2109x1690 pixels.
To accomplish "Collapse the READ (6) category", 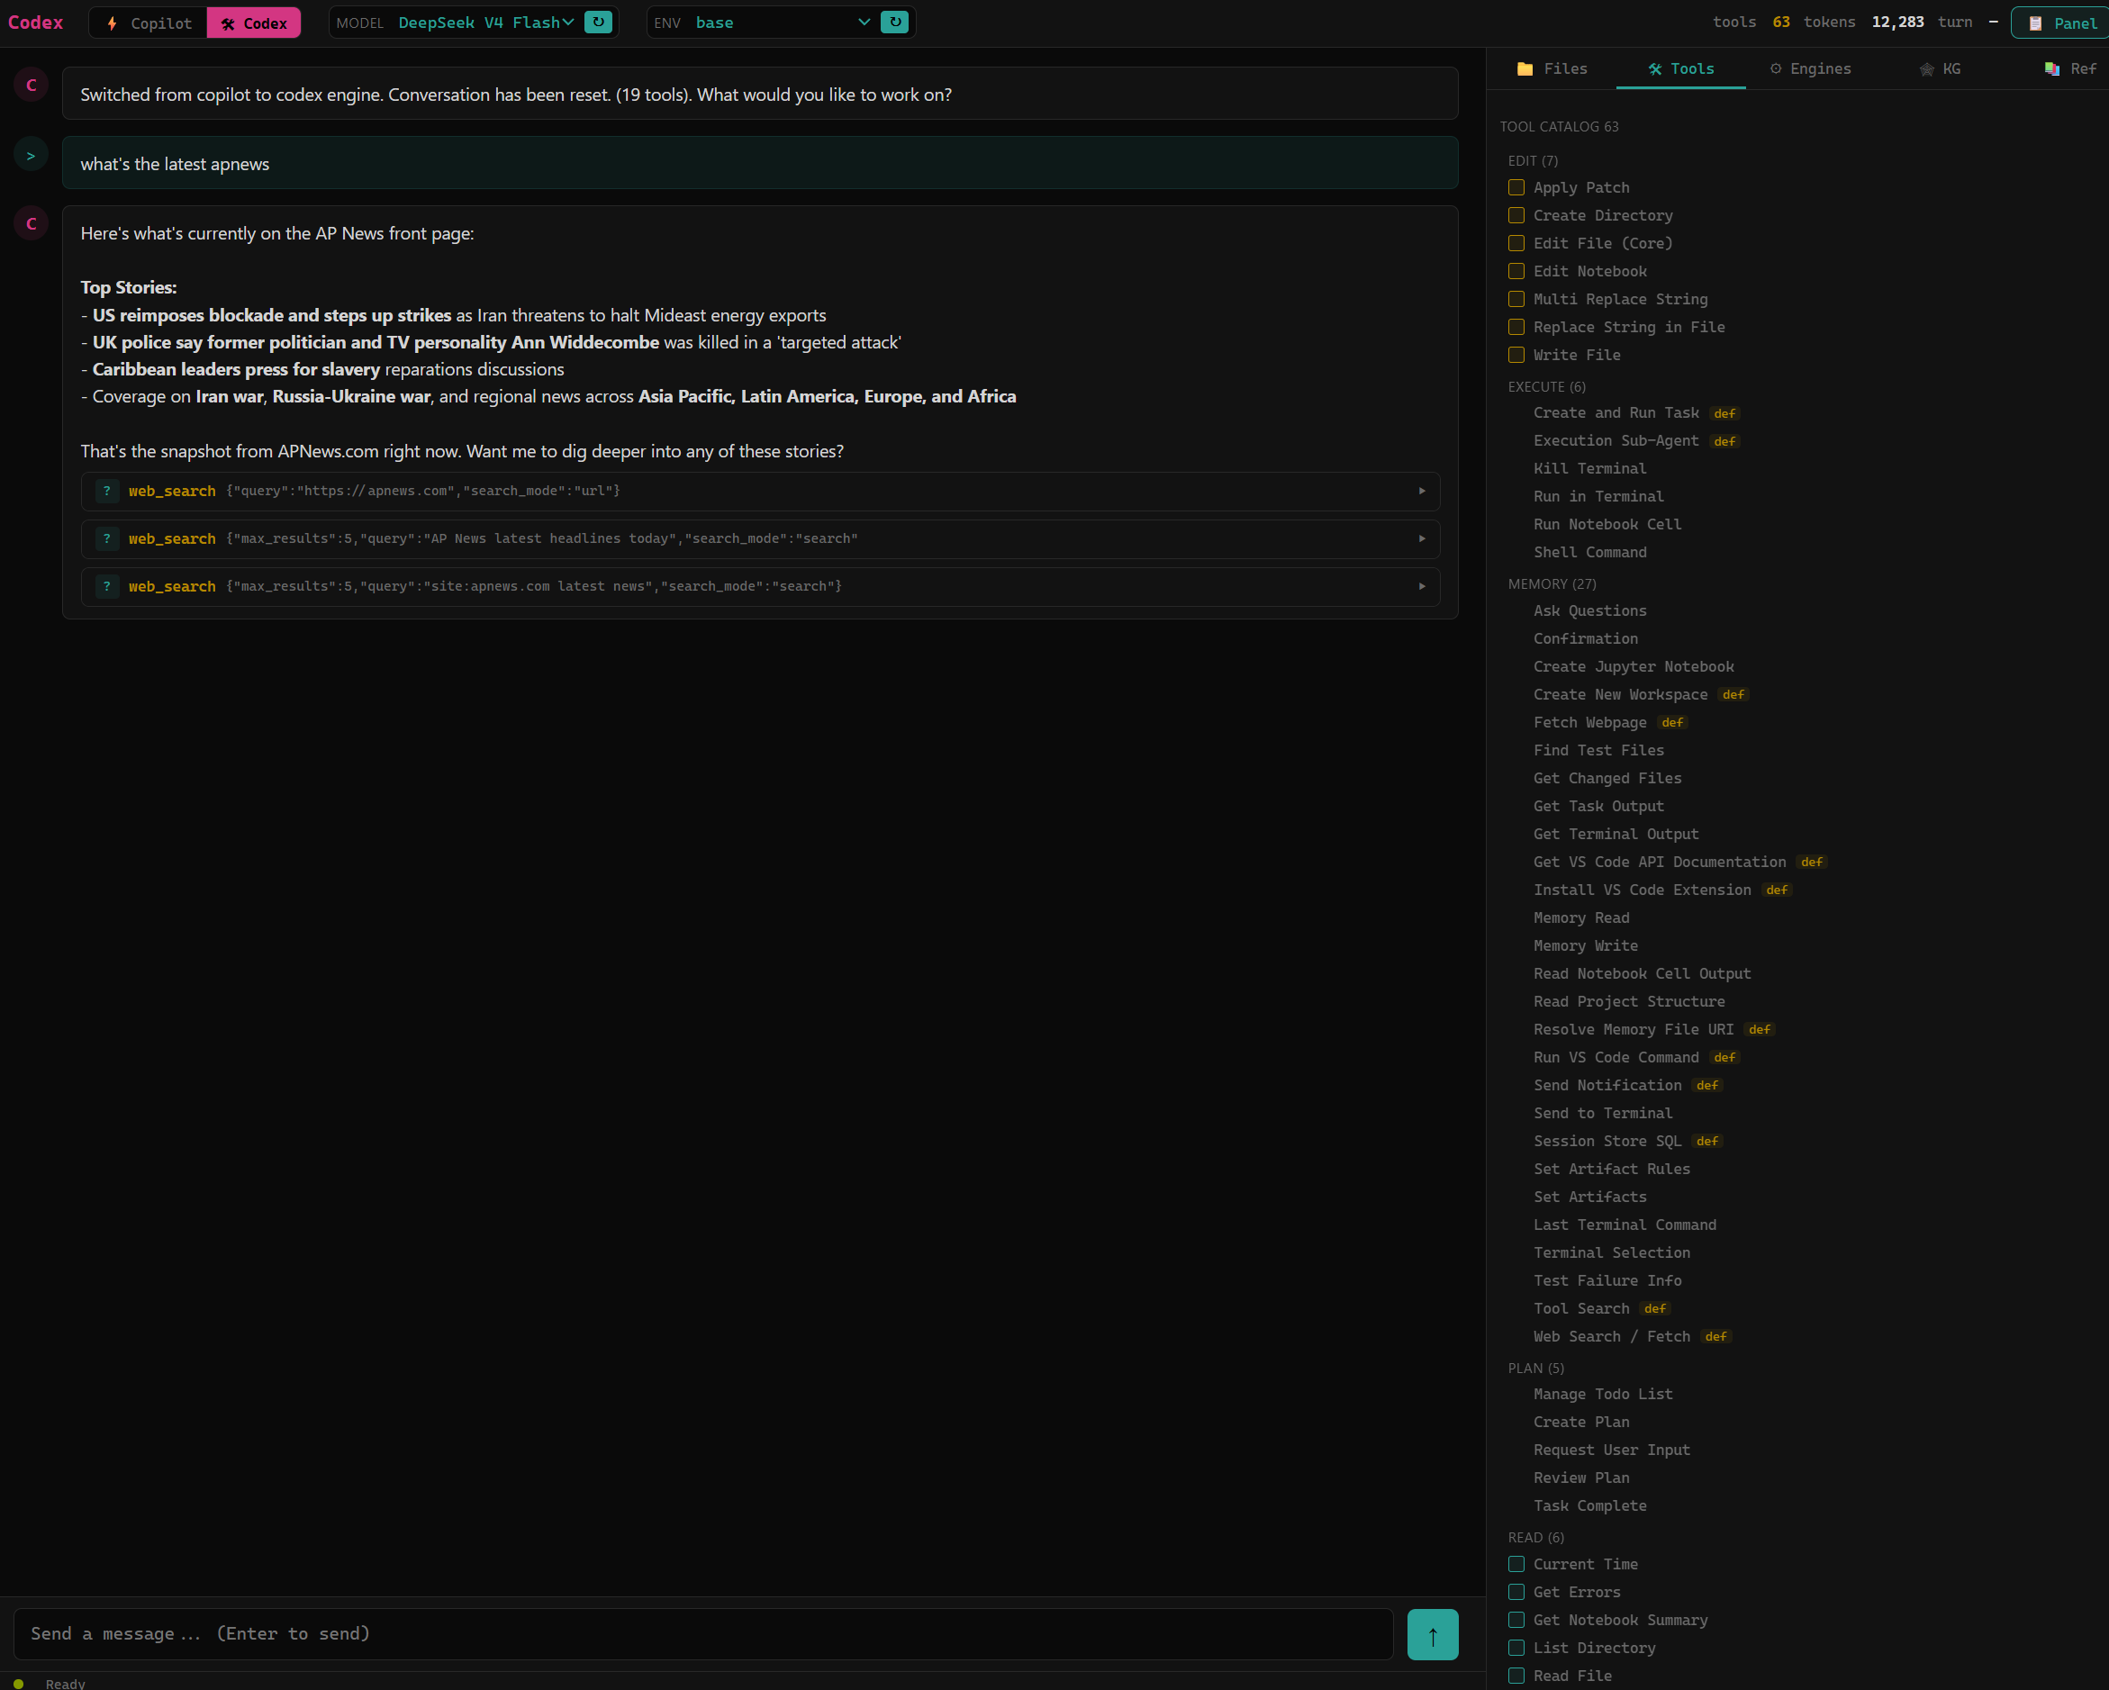I will click(x=1535, y=1538).
